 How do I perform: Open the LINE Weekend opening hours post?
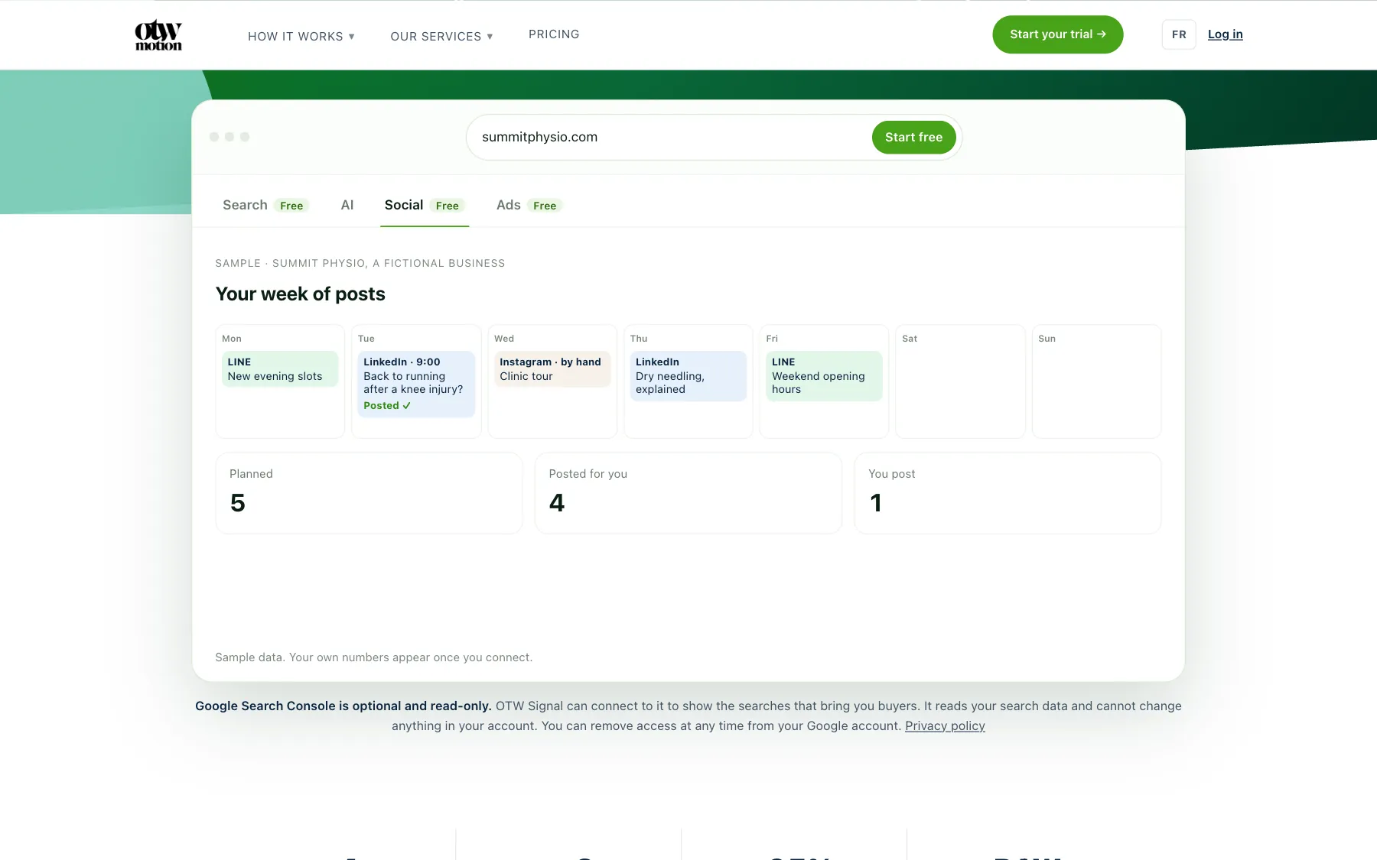point(824,375)
